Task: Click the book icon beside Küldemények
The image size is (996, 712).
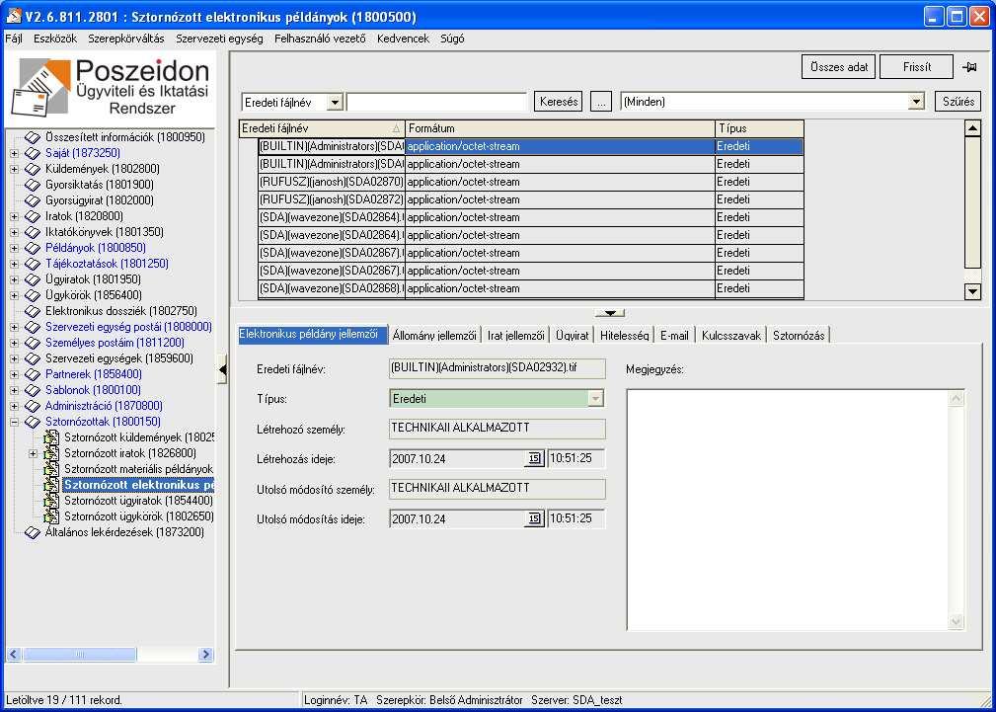Action: point(33,169)
